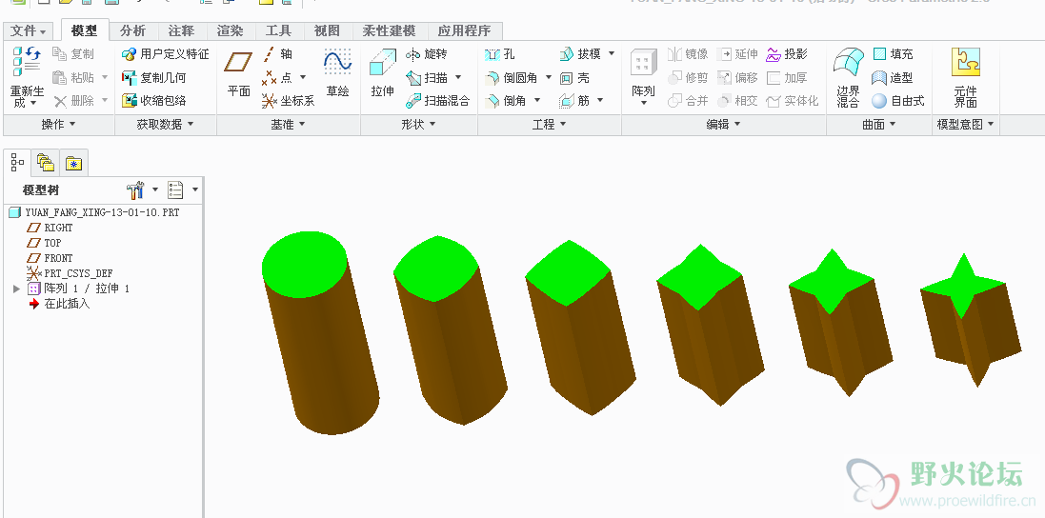Click the 坐标系 coordinate system tool
This screenshot has height=518, width=1045.
click(x=288, y=101)
